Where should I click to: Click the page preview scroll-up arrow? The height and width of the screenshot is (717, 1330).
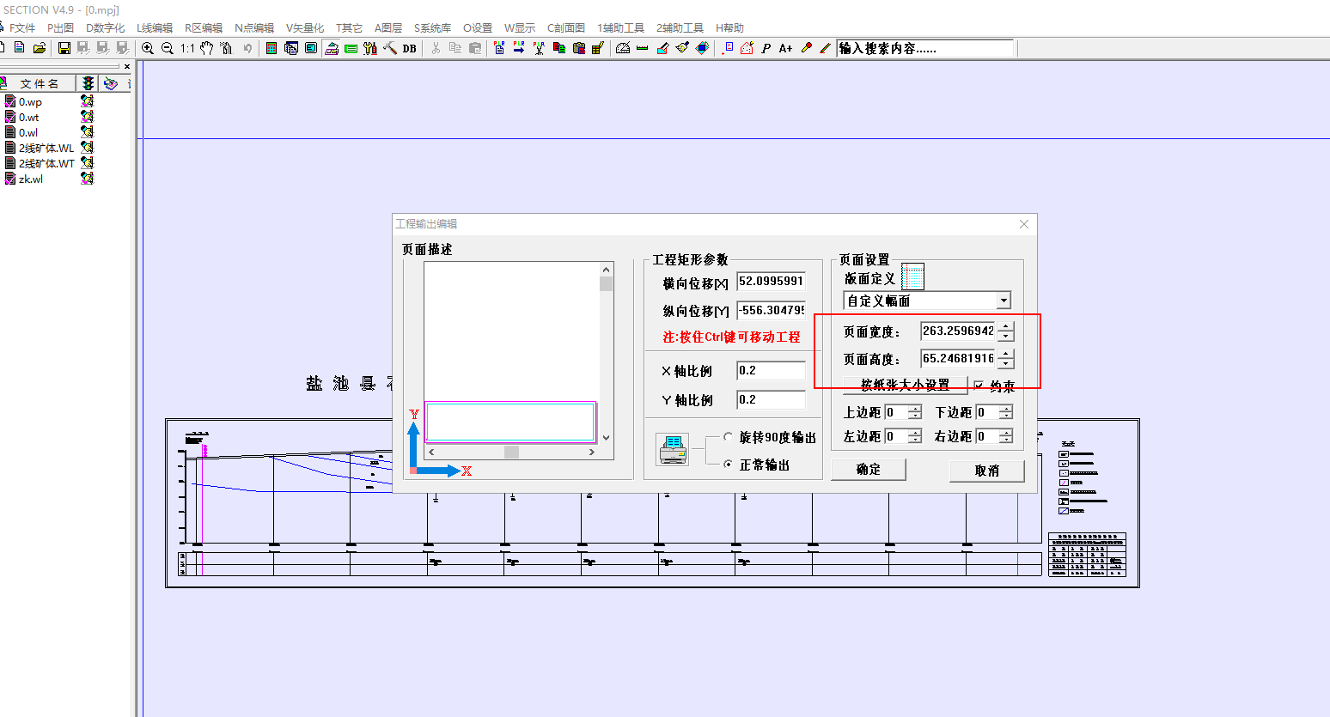[607, 269]
